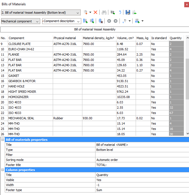Click the Width property value -1

point(142,185)
